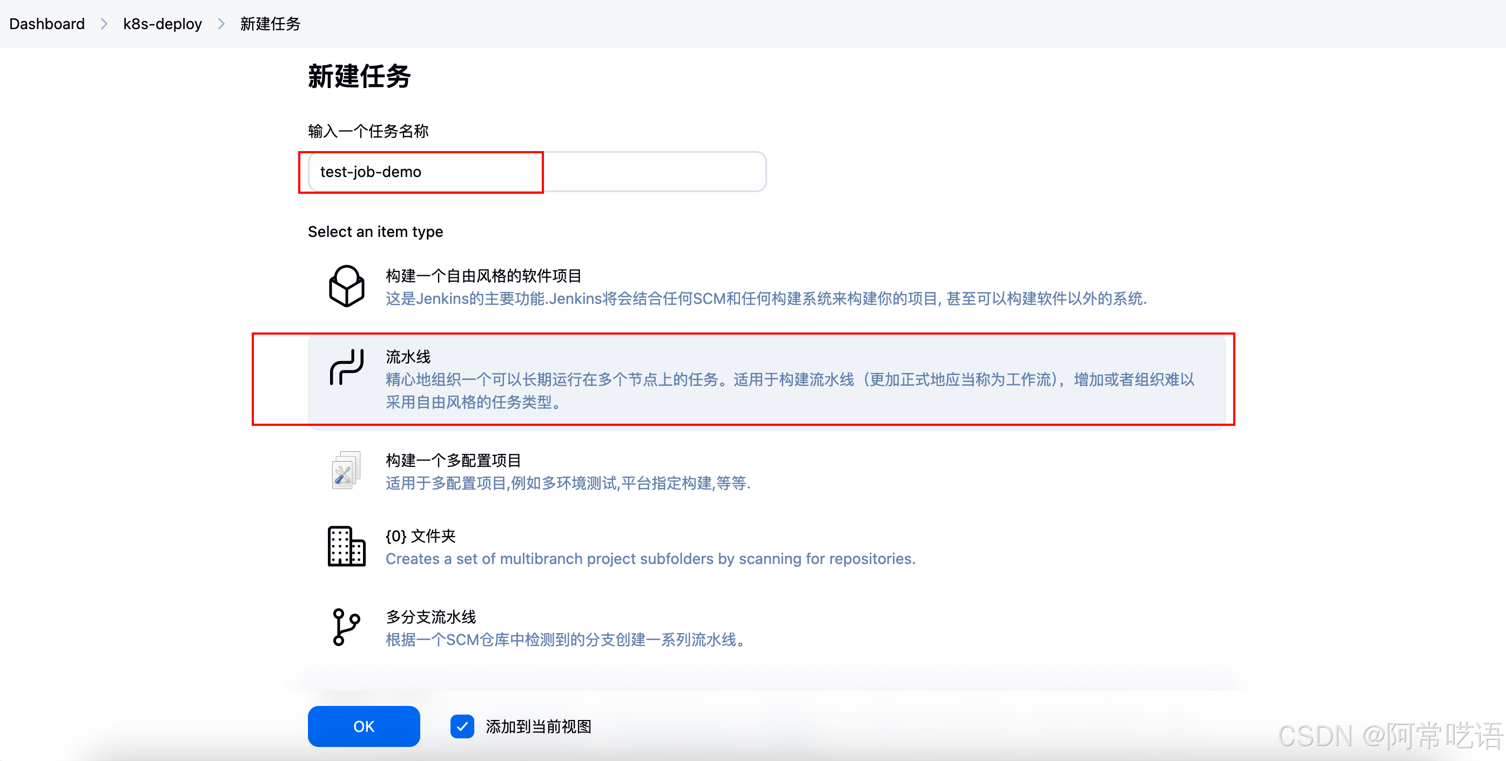Click the multibranch pipeline branch icon
The height and width of the screenshot is (761, 1506).
pyautogui.click(x=346, y=627)
